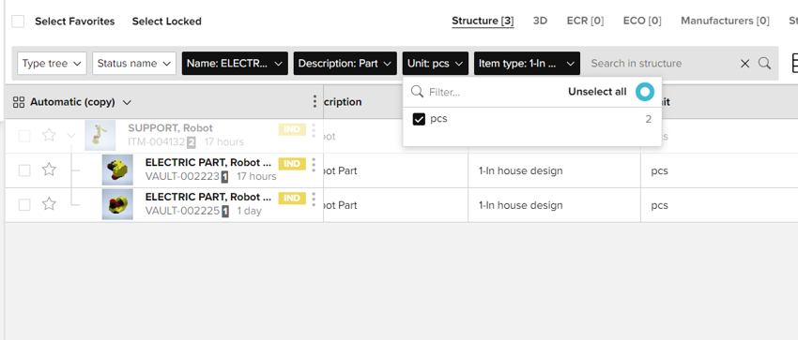The height and width of the screenshot is (340, 798).
Task: Click Unselect all in unit filter
Action: 597,92
